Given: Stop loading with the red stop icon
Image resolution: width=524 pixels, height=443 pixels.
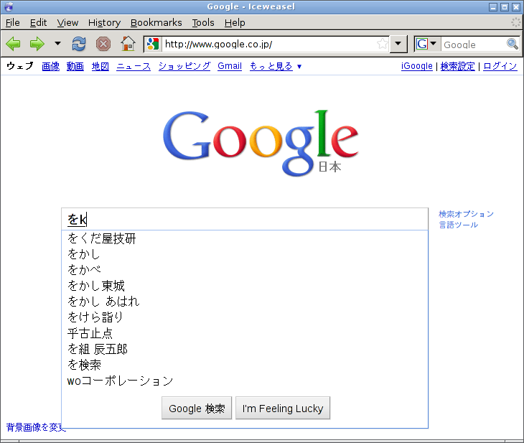Looking at the screenshot, I should click(x=103, y=44).
